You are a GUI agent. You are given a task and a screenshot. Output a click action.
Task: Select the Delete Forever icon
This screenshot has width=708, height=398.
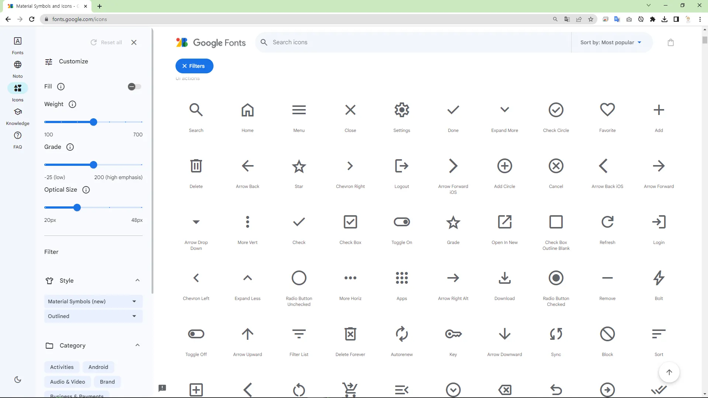click(350, 334)
